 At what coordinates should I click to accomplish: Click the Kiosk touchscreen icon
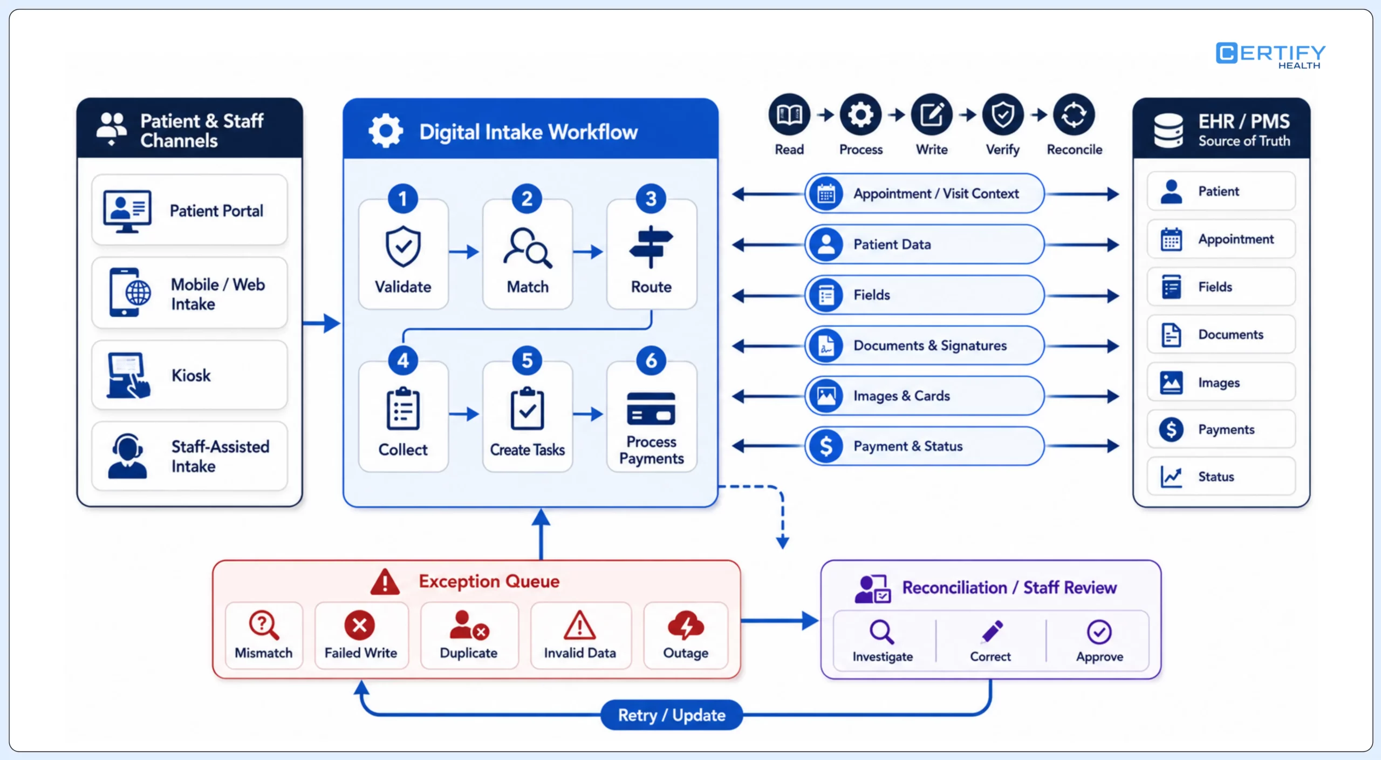(128, 376)
